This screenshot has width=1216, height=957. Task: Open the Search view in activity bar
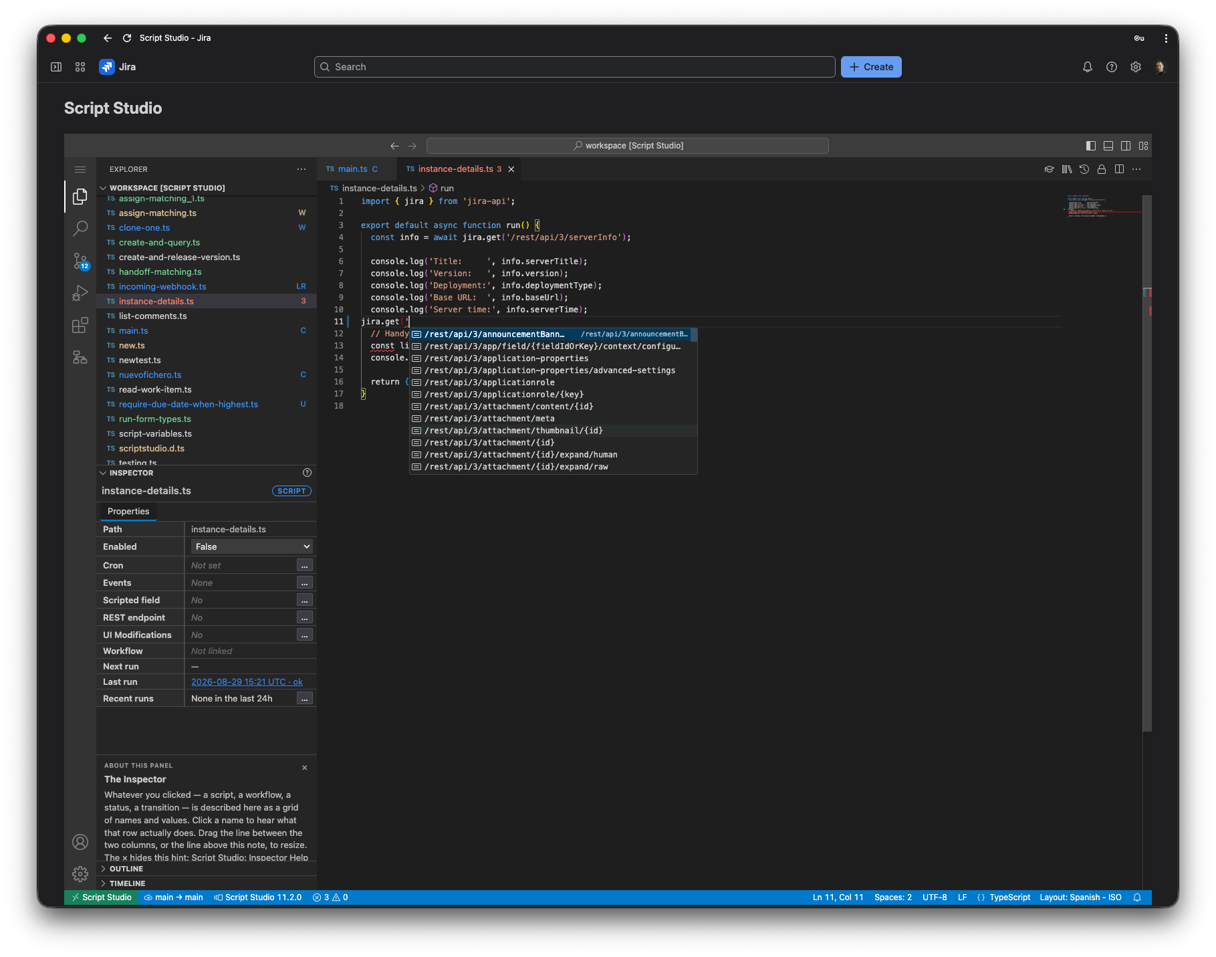coord(80,229)
